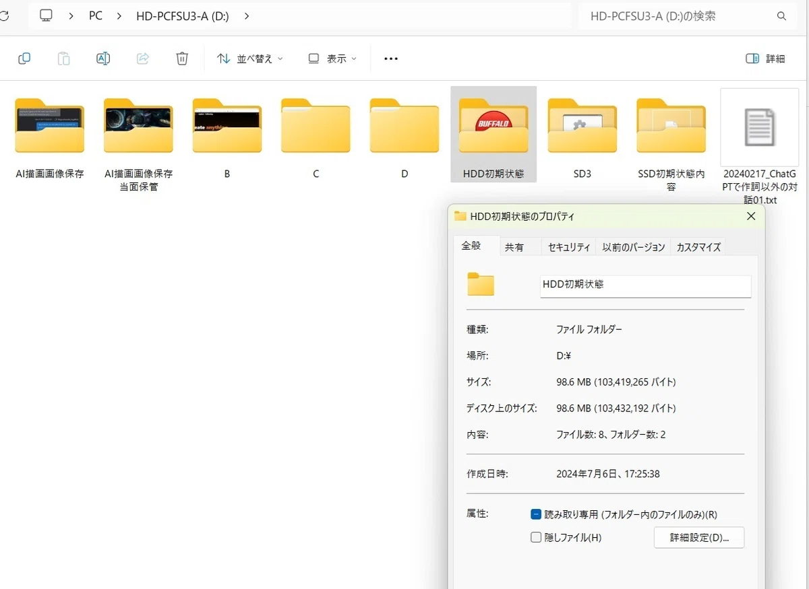Expand the chevron between PC and HD-PCFSU3-A
Viewport: 809px width, 589px height.
119,16
